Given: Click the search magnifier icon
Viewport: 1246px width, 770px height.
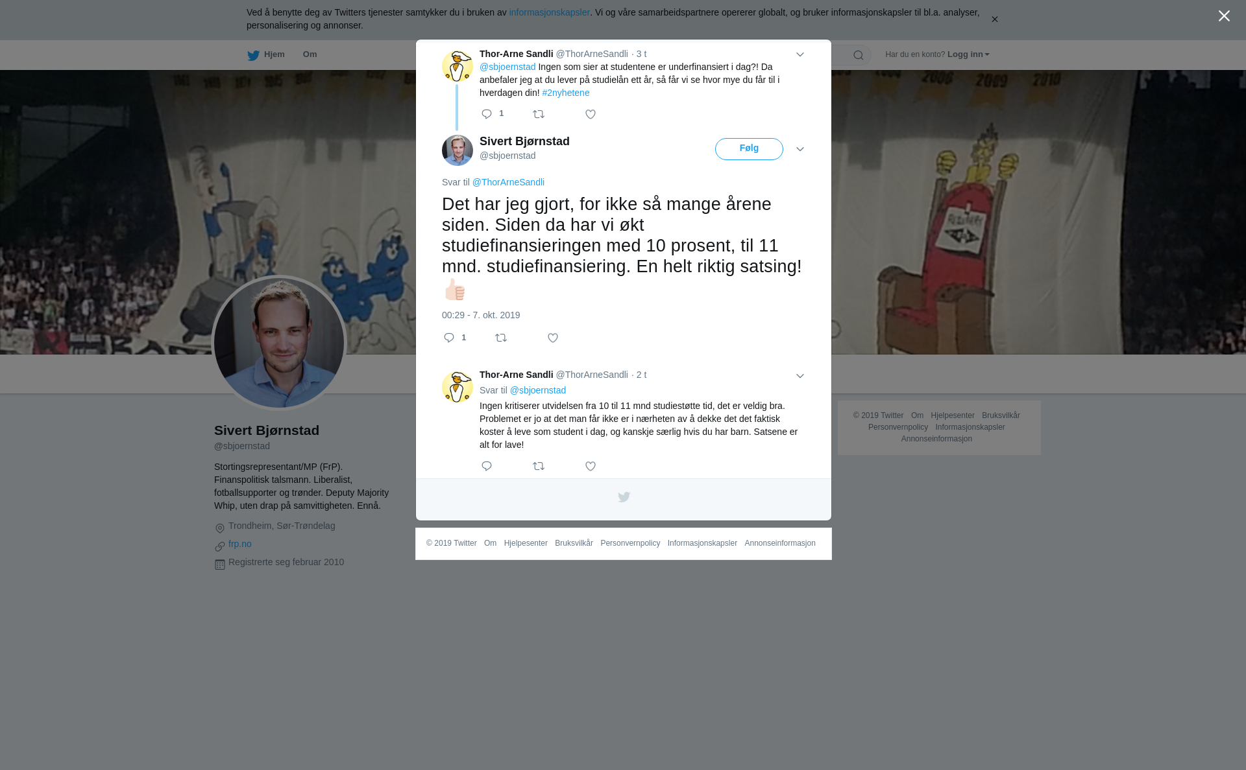Looking at the screenshot, I should 859,55.
